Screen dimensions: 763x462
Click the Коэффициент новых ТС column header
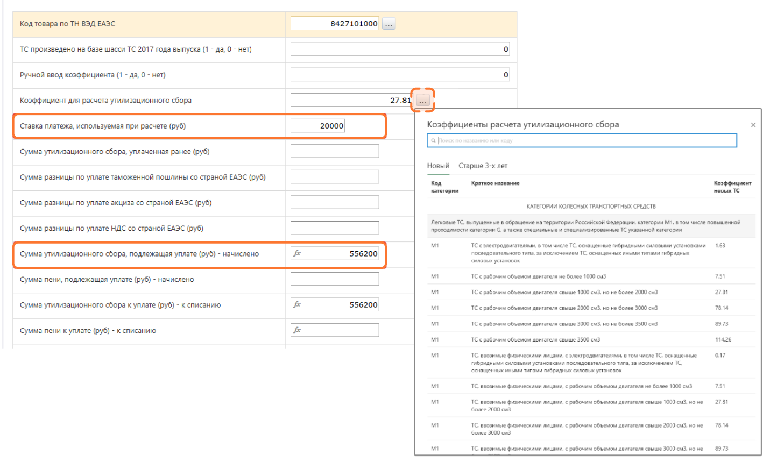pos(732,187)
